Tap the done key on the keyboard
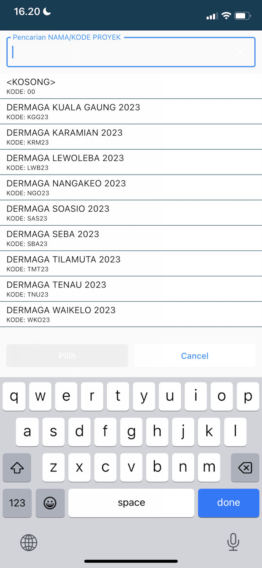 (x=228, y=503)
